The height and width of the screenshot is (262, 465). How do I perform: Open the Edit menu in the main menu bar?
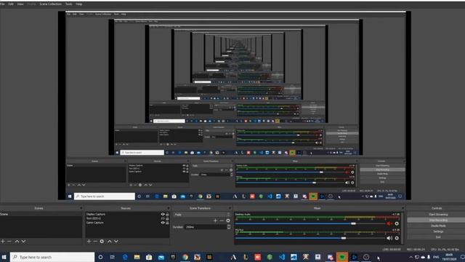point(11,4)
